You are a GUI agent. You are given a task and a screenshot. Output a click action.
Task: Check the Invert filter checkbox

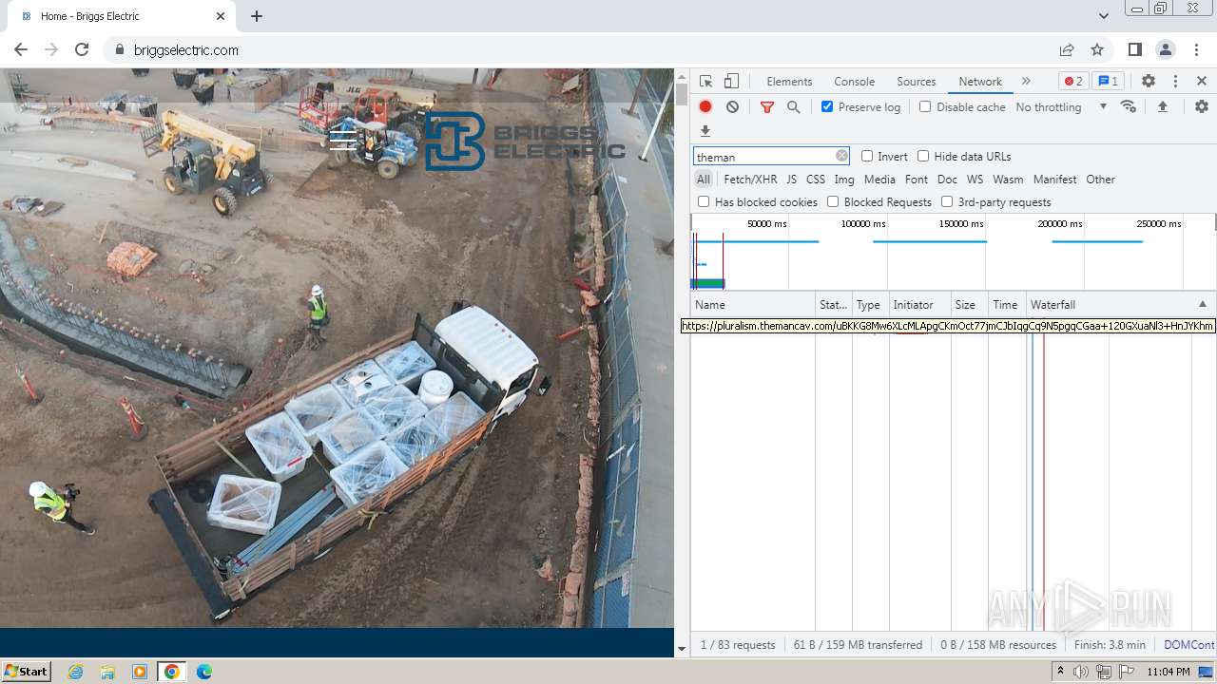pos(867,156)
